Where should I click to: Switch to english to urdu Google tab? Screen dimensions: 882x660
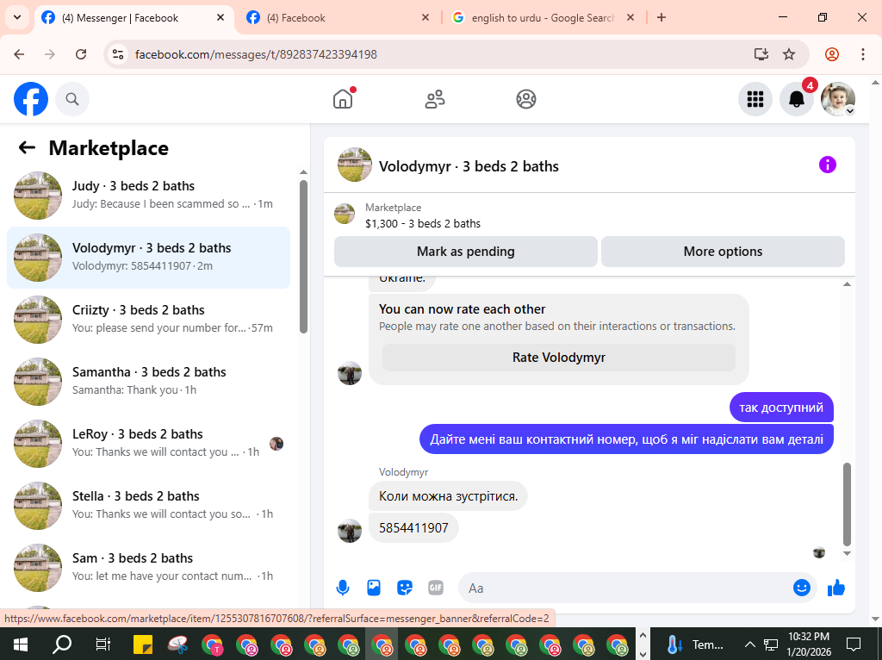543,18
